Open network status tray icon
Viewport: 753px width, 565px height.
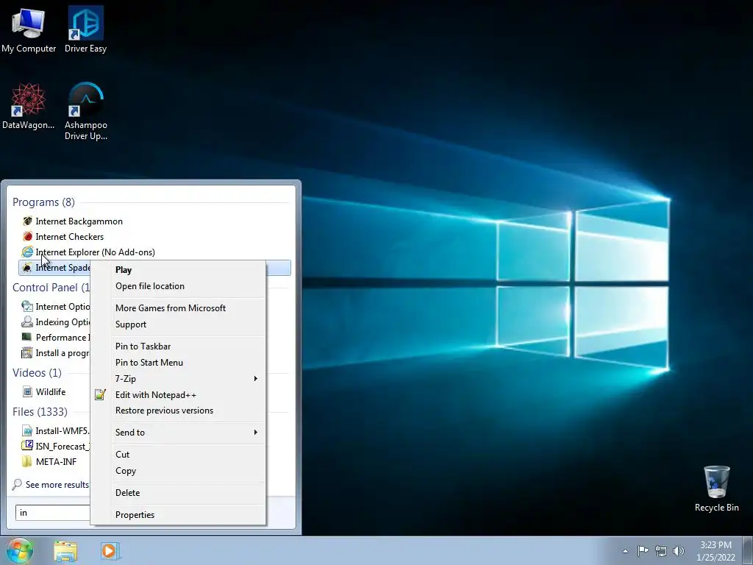point(661,551)
